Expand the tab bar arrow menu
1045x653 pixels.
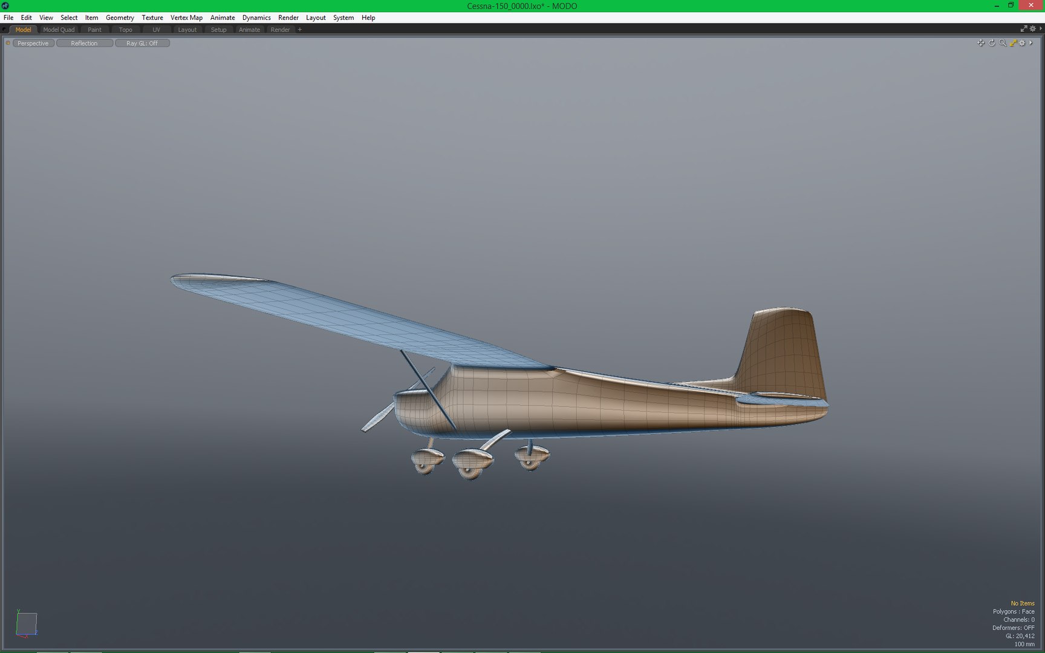click(x=1040, y=29)
